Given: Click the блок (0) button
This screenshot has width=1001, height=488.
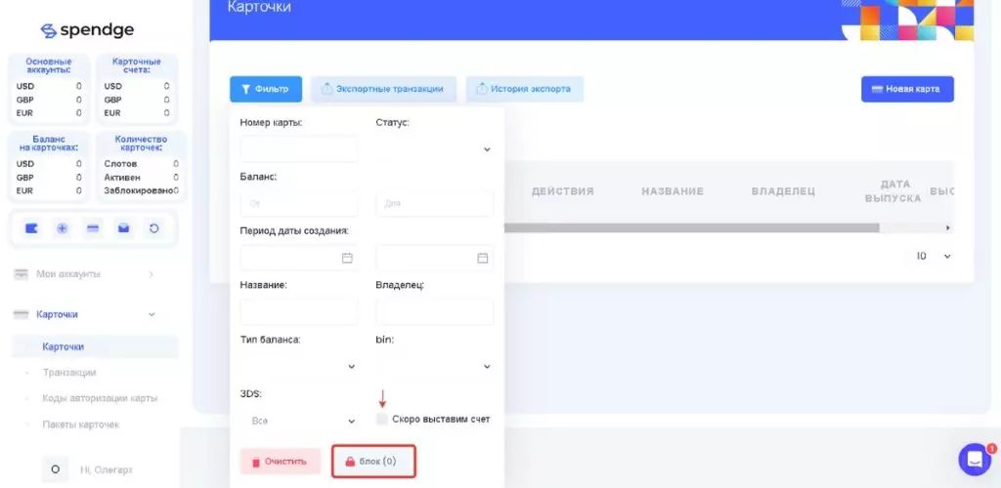Looking at the screenshot, I should click(373, 462).
